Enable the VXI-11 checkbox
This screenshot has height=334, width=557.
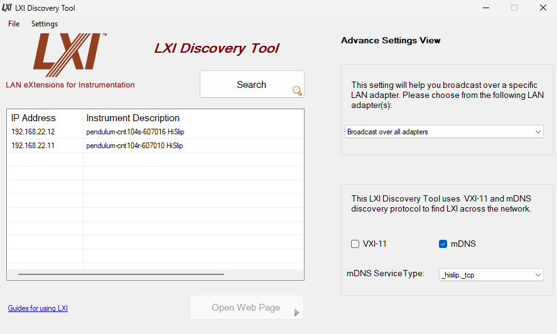[x=355, y=244]
